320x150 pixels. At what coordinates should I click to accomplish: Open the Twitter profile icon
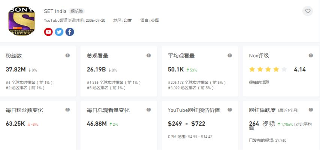click(x=59, y=32)
